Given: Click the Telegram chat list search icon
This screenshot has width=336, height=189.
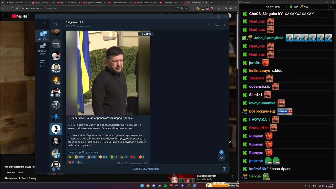Looking at the screenshot, I should [56, 24].
